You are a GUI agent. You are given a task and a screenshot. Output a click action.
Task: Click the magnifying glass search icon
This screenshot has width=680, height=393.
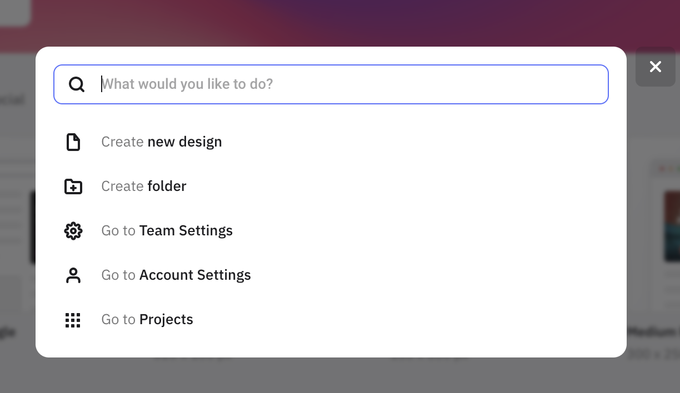(77, 84)
